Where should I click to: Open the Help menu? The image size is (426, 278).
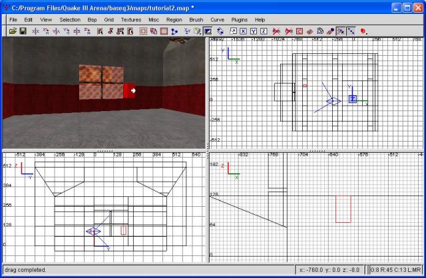pos(260,20)
